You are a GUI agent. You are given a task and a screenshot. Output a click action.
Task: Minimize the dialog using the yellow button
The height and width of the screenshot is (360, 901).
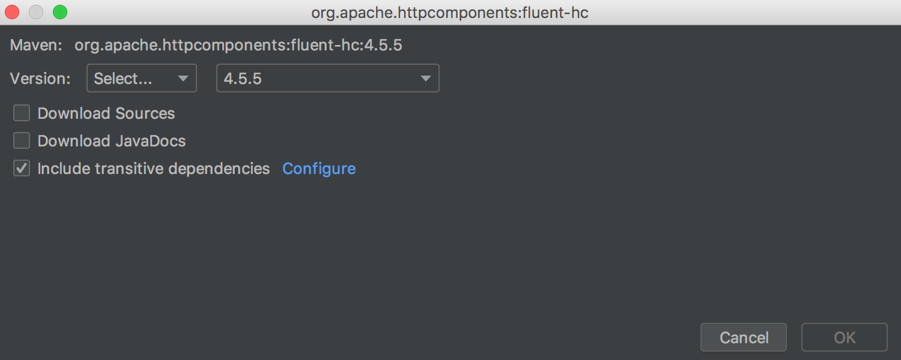[36, 12]
